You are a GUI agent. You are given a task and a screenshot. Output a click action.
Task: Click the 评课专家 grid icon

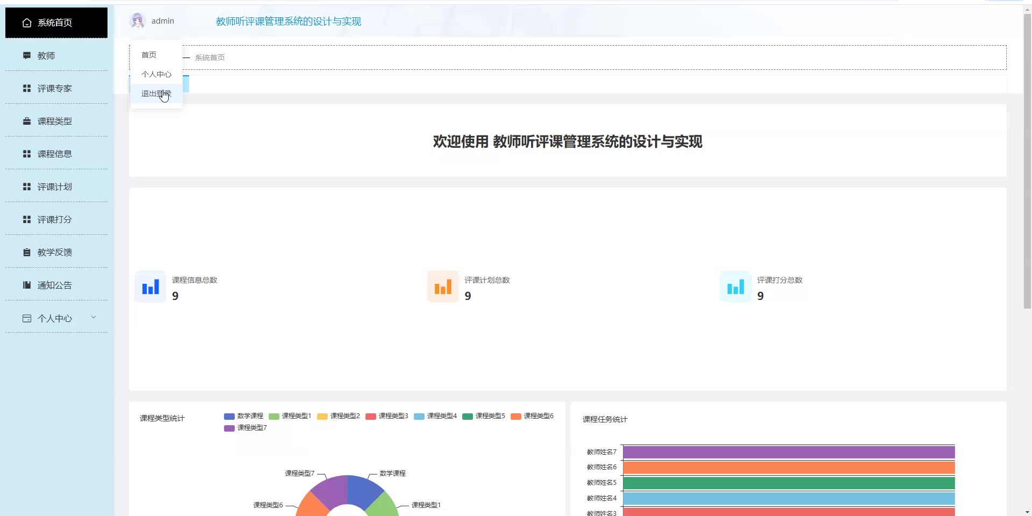tap(27, 88)
